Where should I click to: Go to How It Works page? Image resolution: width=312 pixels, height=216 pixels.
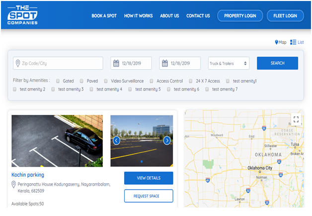pos(138,16)
